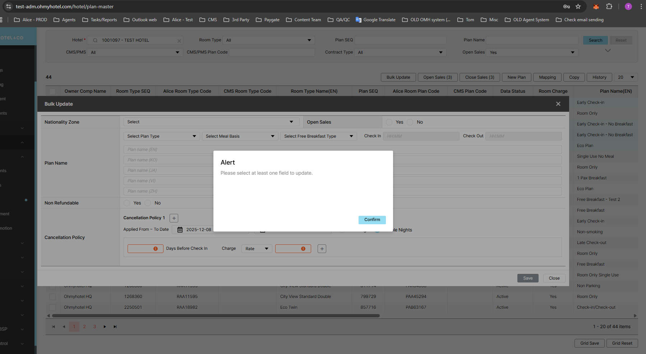646x354 pixels.
Task: Close the Bulk Update dialog with X
Action: 558,104
